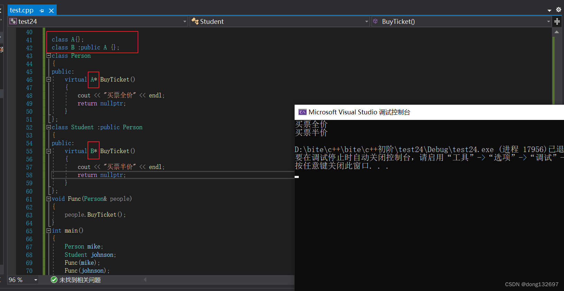The height and width of the screenshot is (291, 564).
Task: Pin the test.cpp tab
Action: coord(42,11)
